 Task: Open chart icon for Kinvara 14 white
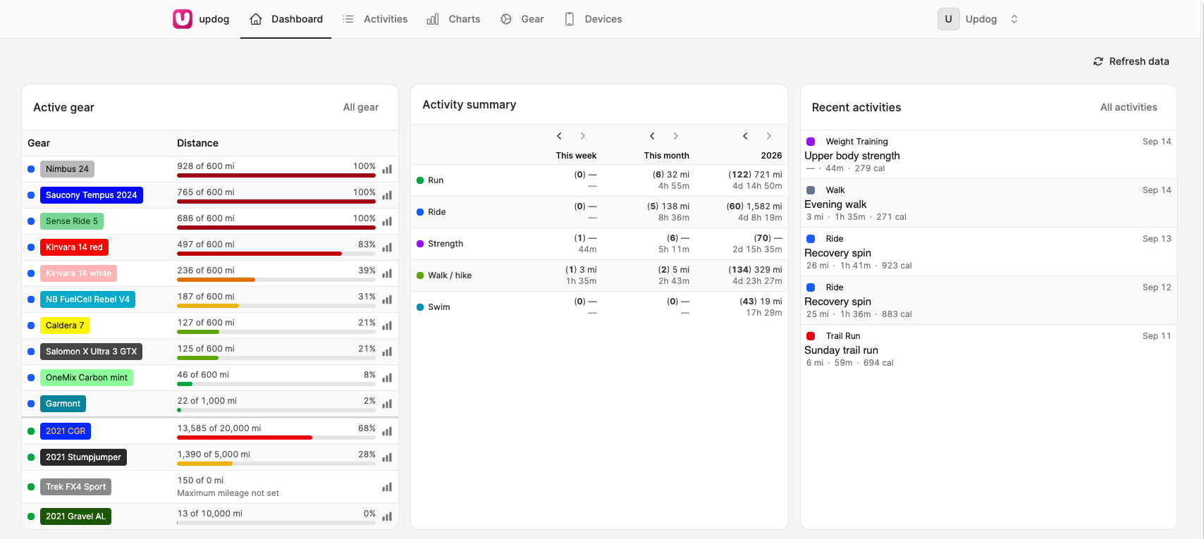click(x=387, y=273)
